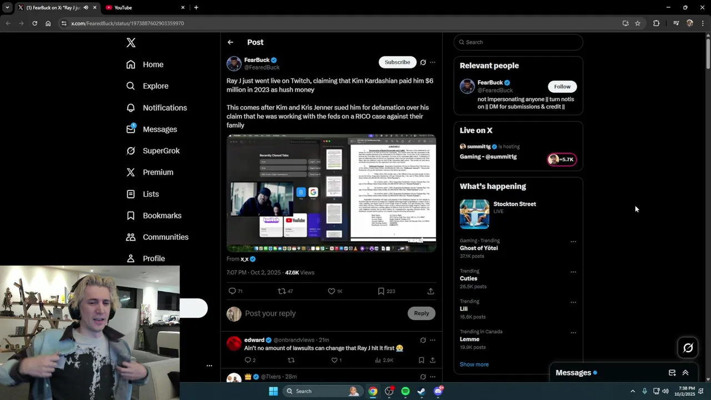The height and width of the screenshot is (400, 711).
Task: Open more options for Lemme trend
Action: coord(573,333)
